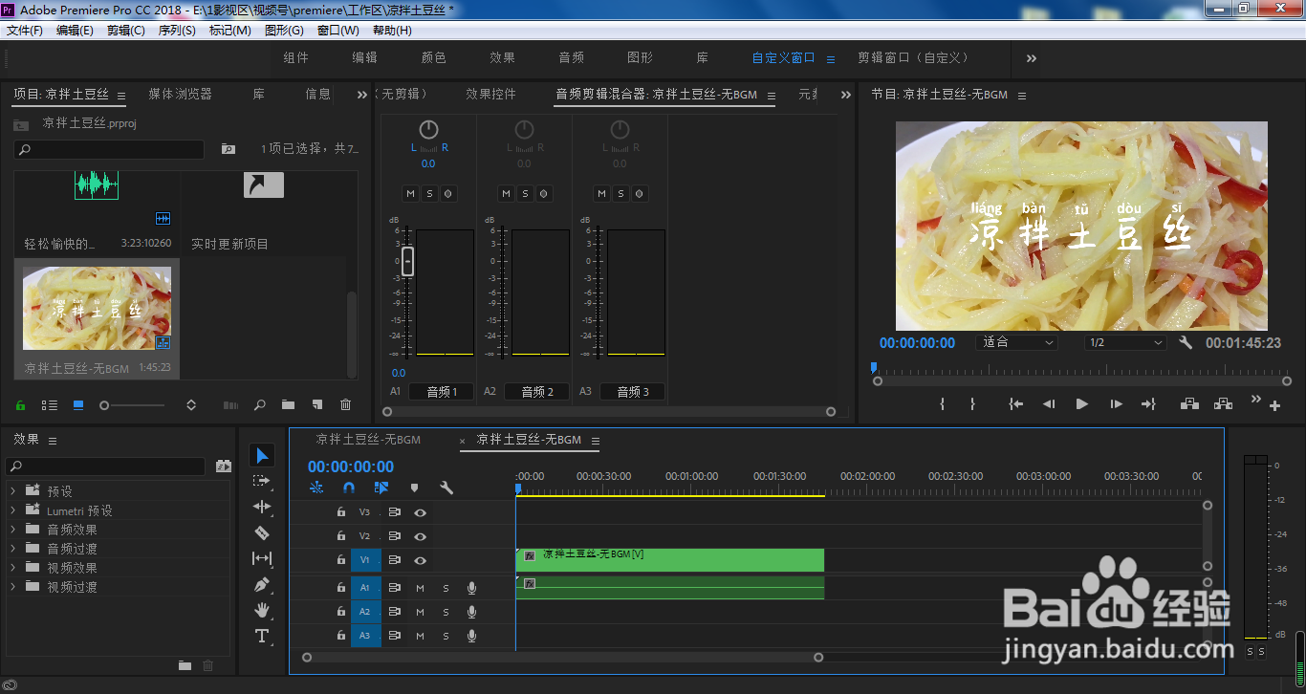Viewport: 1306px width, 694px height.
Task: Expand the Lumetri 预设 folder
Action: [12, 510]
